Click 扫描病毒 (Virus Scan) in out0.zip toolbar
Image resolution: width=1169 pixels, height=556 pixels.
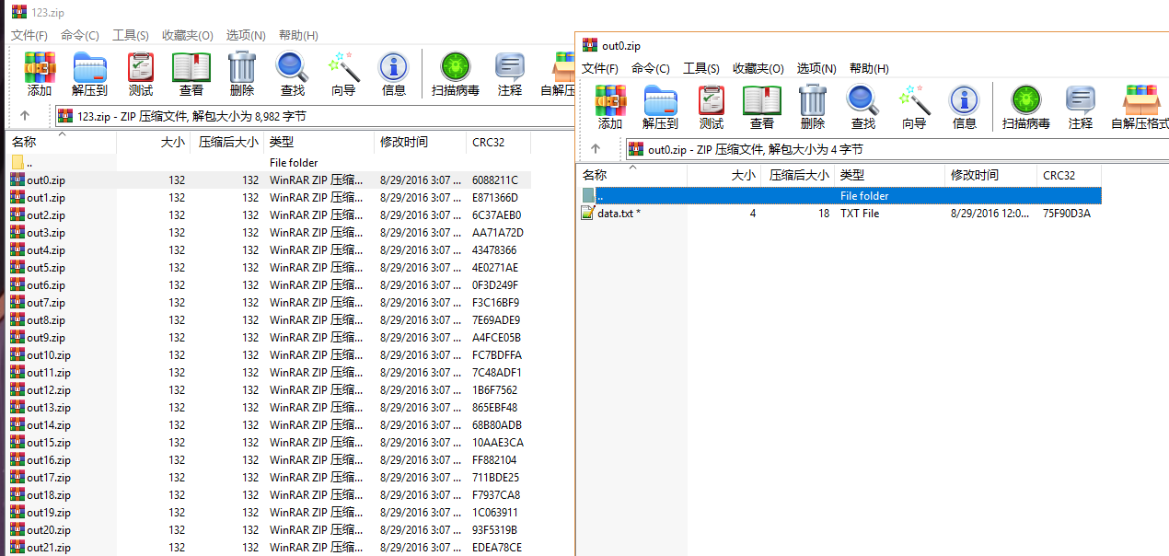point(1025,106)
